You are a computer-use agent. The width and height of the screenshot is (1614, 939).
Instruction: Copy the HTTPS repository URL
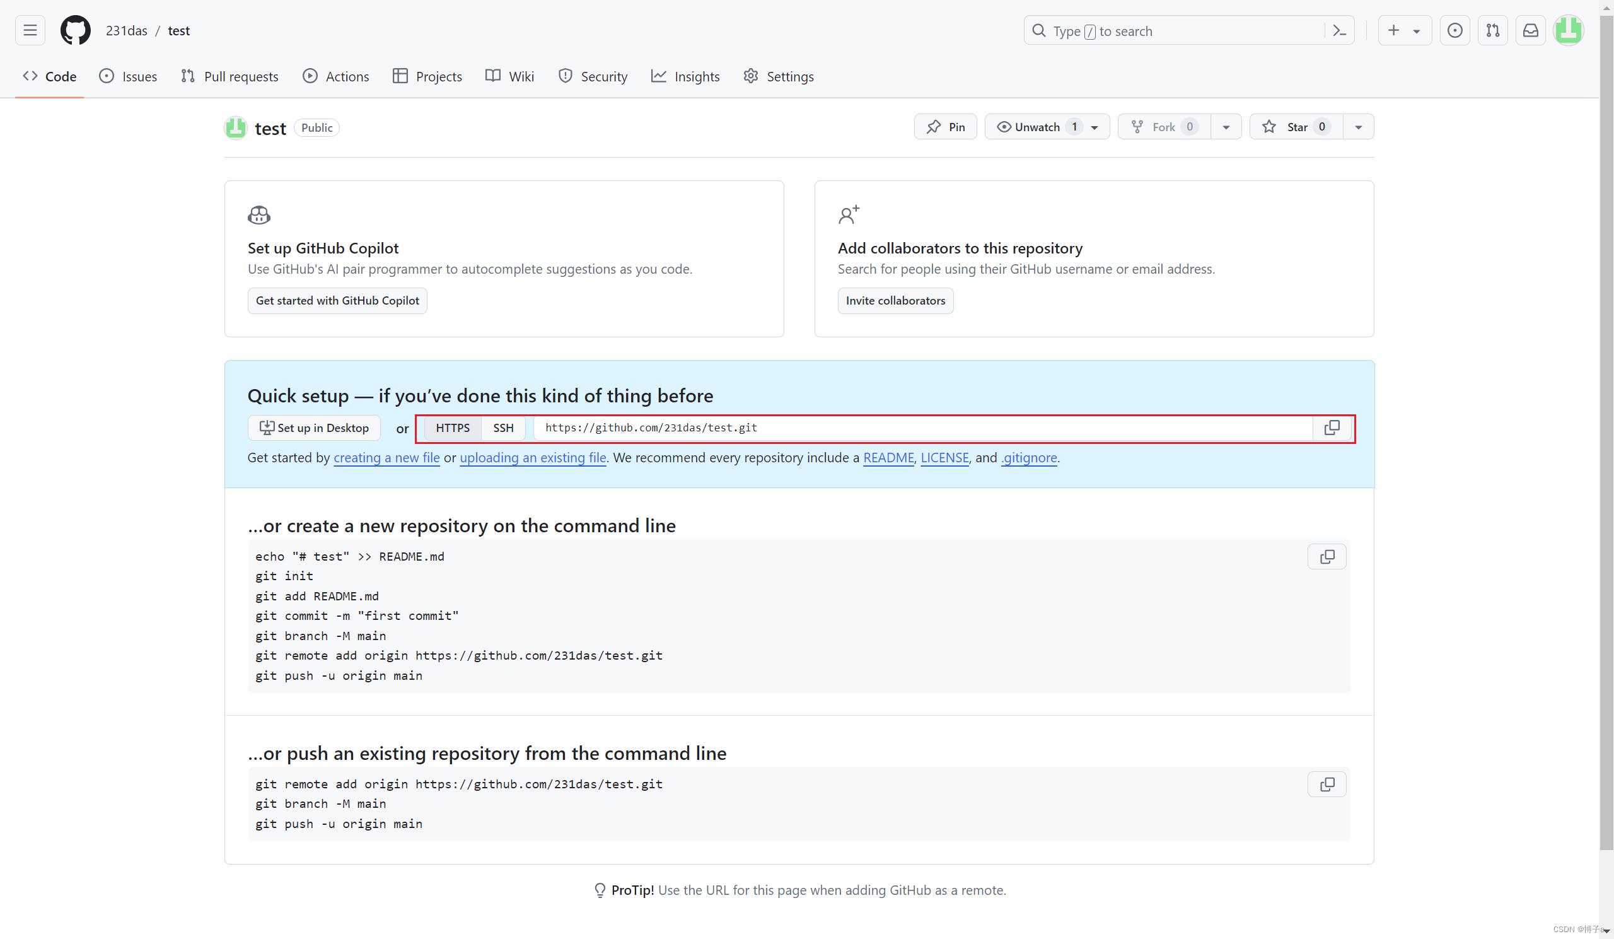(1332, 428)
